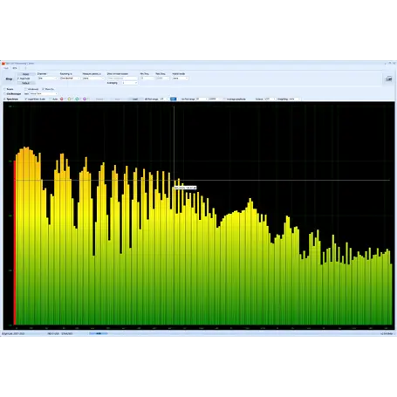Toggle the Spectrum checkbox
The image size is (397, 397).
click(5, 99)
